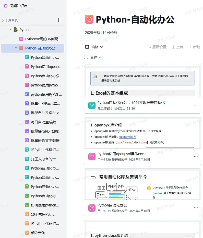Open the Python自动化办公 card by 用户6914
203x238 pixels.
[x=112, y=205]
